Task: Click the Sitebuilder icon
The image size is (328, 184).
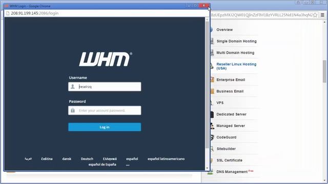Action: coord(212,149)
